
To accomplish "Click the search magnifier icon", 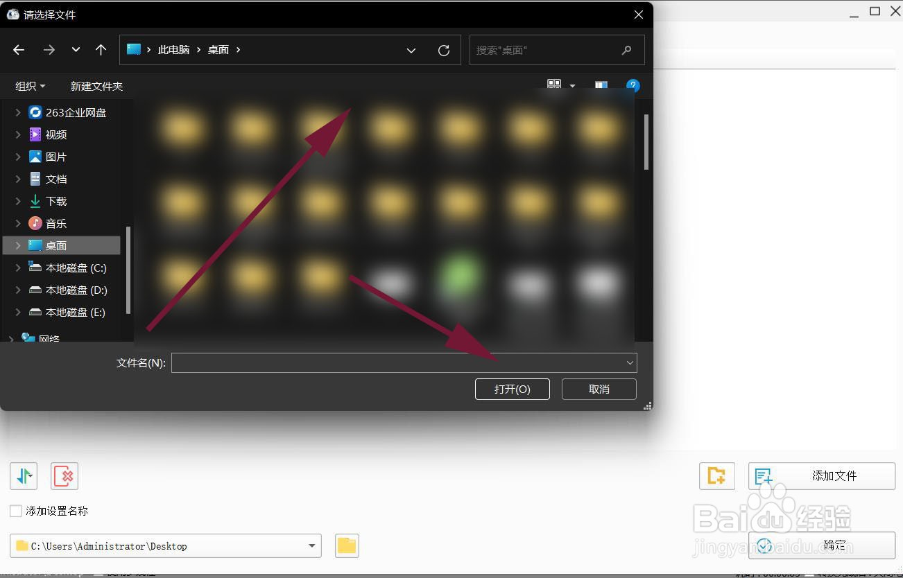I will (627, 50).
